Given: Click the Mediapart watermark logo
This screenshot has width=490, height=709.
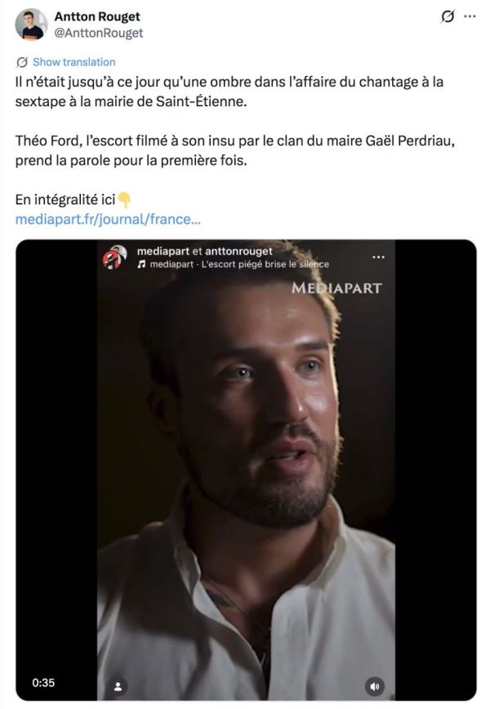Looking at the screenshot, I should coord(336,288).
